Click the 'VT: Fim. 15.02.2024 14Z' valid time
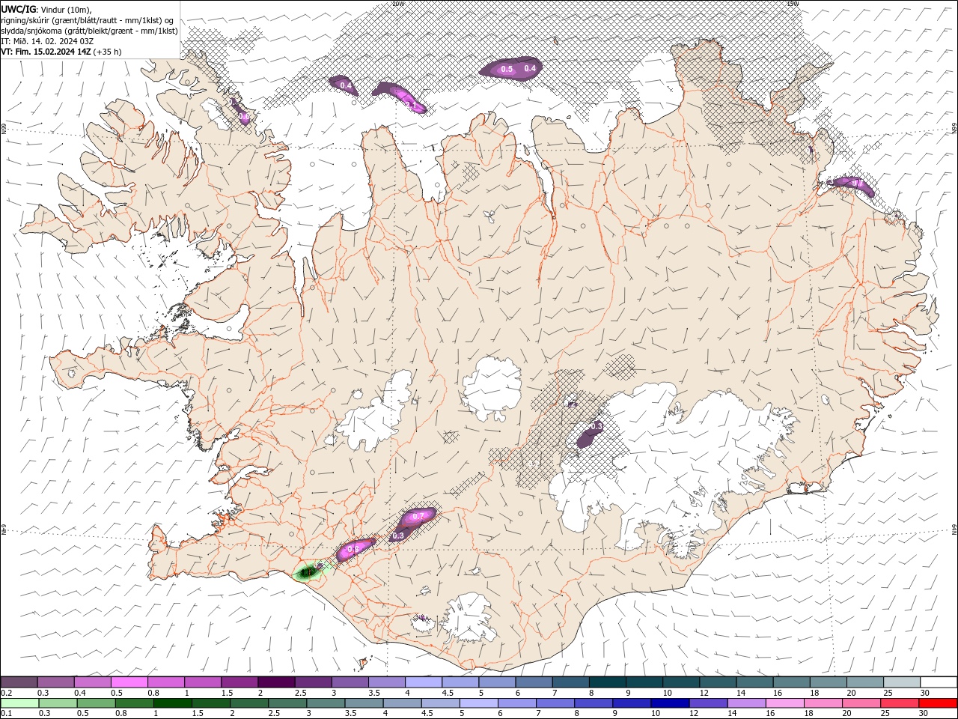The height and width of the screenshot is (719, 958). (x=46, y=52)
